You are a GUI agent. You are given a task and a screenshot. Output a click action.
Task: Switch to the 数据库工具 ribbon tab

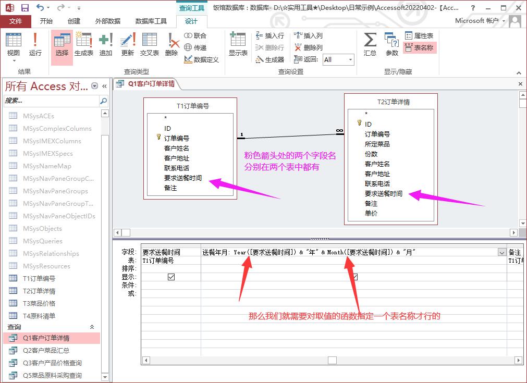coord(151,21)
